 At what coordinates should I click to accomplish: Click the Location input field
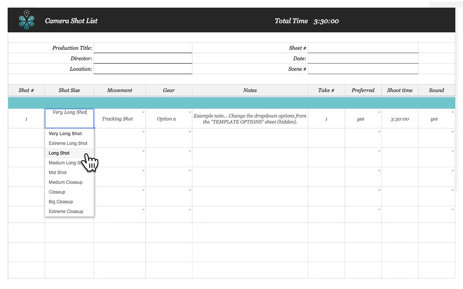point(143,69)
